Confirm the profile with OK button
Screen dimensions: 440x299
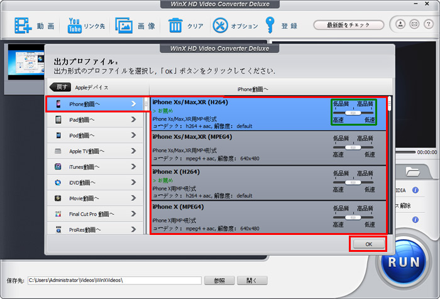pos(368,244)
